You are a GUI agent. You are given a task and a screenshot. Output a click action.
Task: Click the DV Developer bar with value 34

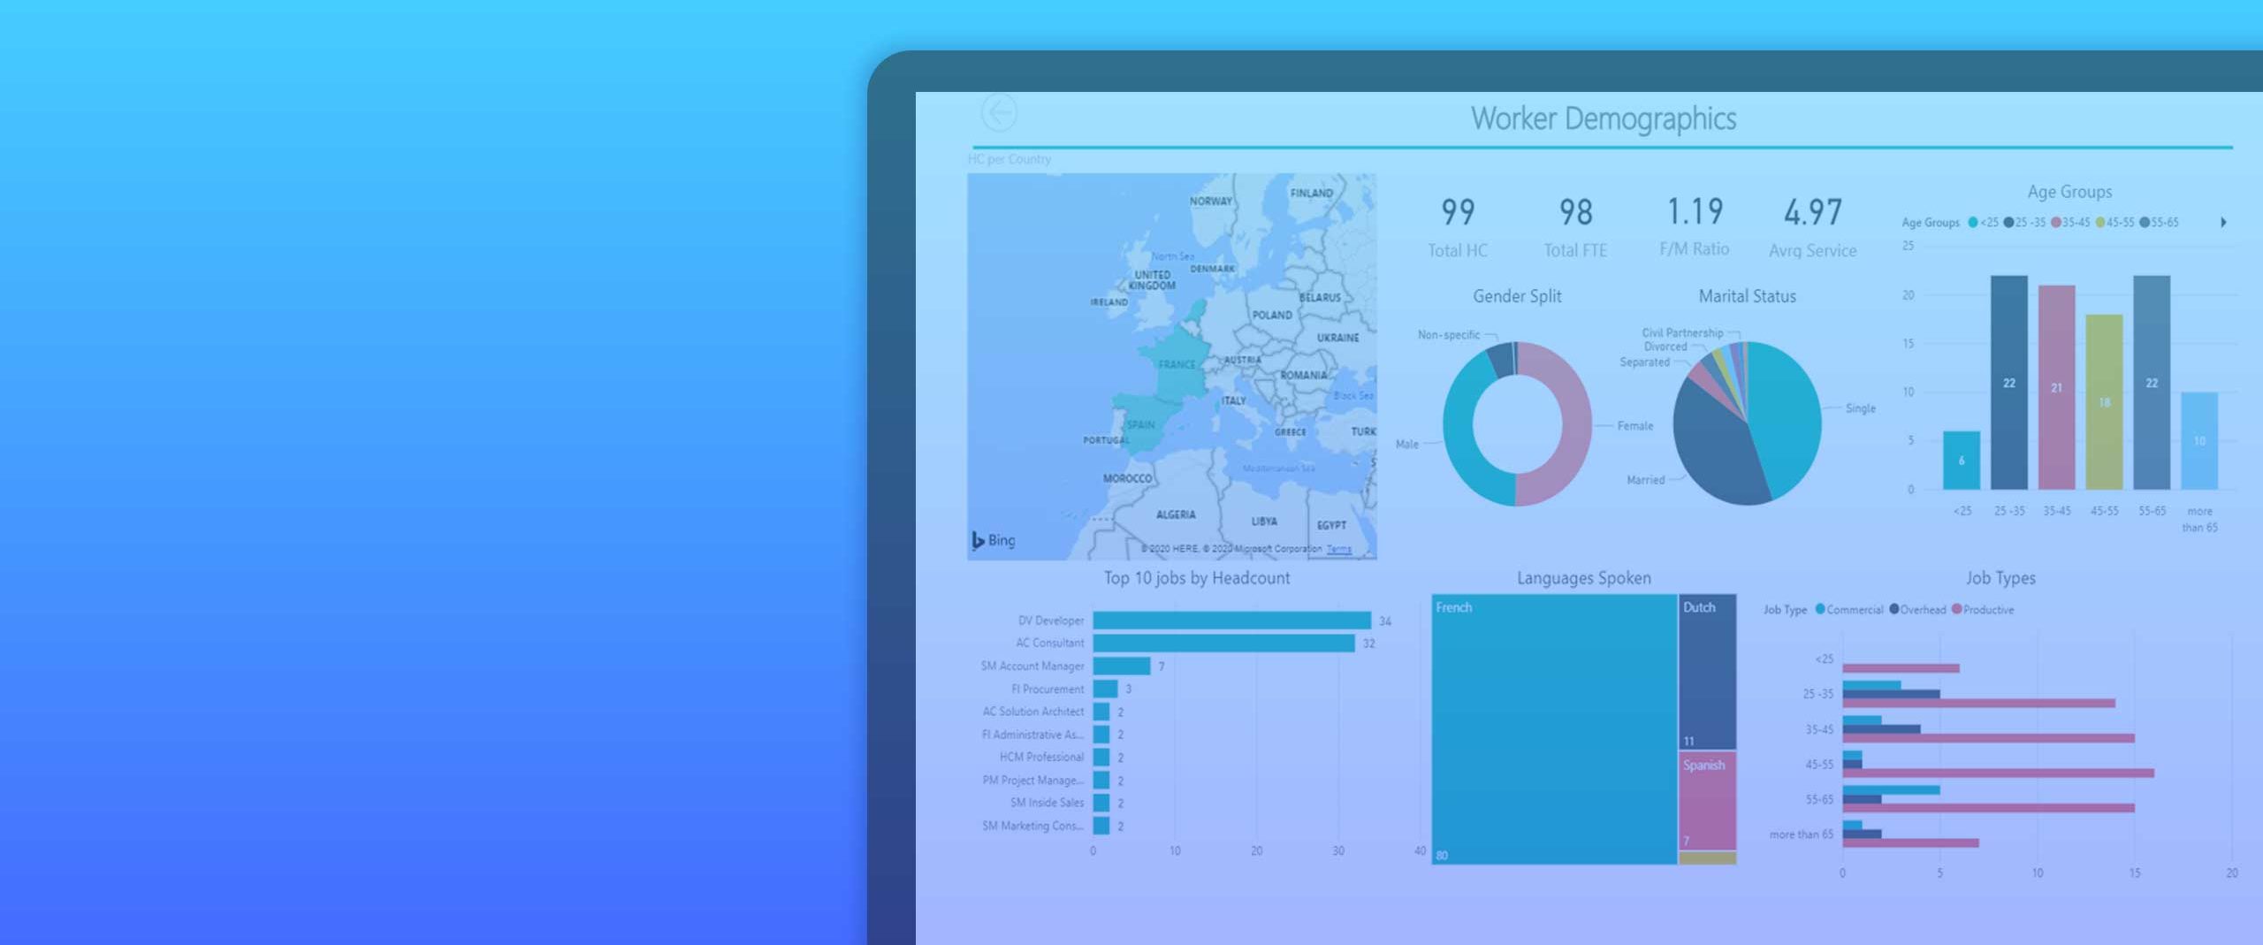pos(1231,621)
